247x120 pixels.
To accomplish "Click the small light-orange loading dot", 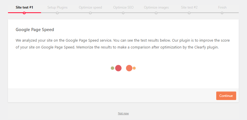I will point(134,68).
